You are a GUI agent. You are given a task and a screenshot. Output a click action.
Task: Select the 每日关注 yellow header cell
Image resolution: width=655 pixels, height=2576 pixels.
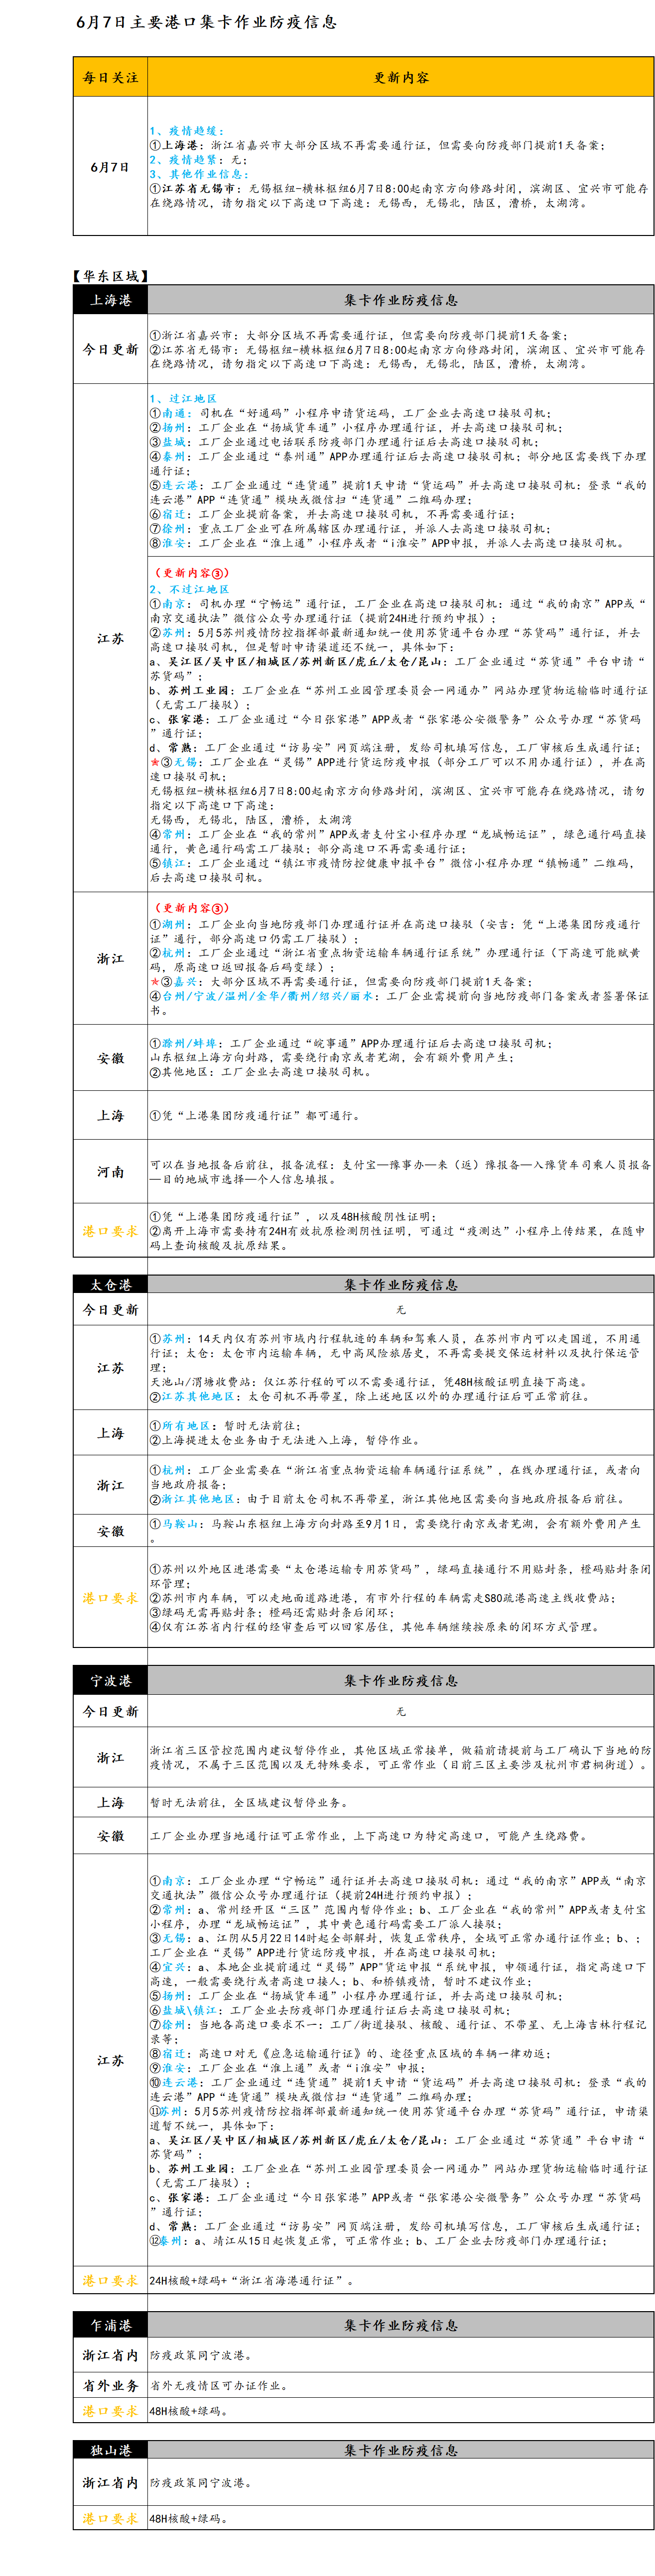[x=110, y=77]
